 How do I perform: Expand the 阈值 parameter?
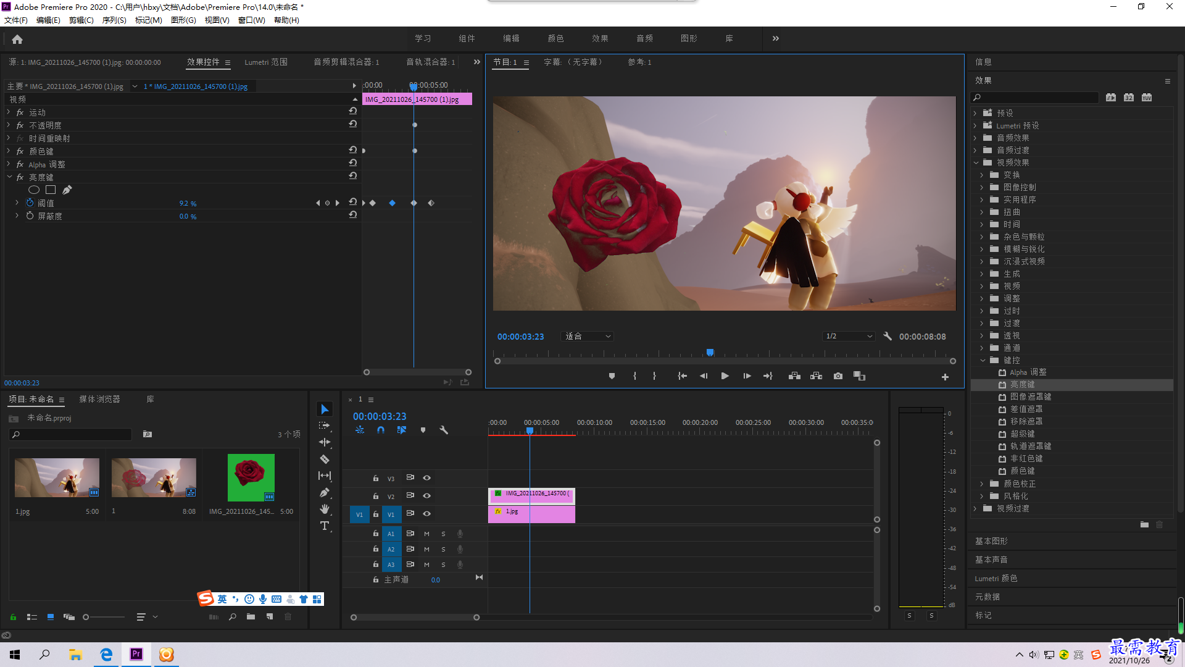(17, 203)
